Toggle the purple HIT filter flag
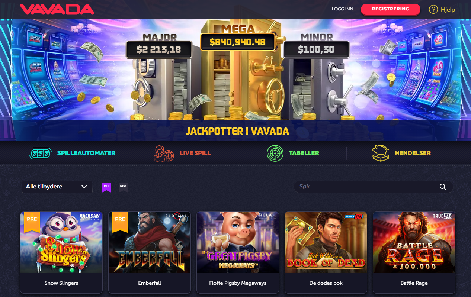This screenshot has height=297, width=471. tap(107, 187)
